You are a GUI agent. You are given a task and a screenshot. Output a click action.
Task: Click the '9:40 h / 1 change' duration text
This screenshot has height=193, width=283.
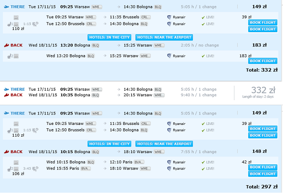pyautogui.click(x=199, y=95)
